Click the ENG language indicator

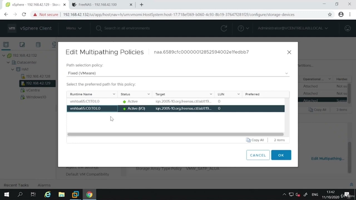(315, 194)
